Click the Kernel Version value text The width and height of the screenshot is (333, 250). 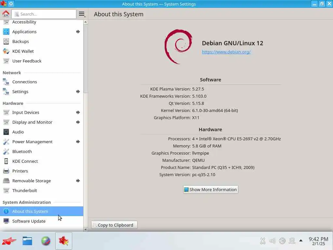[x=215, y=111]
